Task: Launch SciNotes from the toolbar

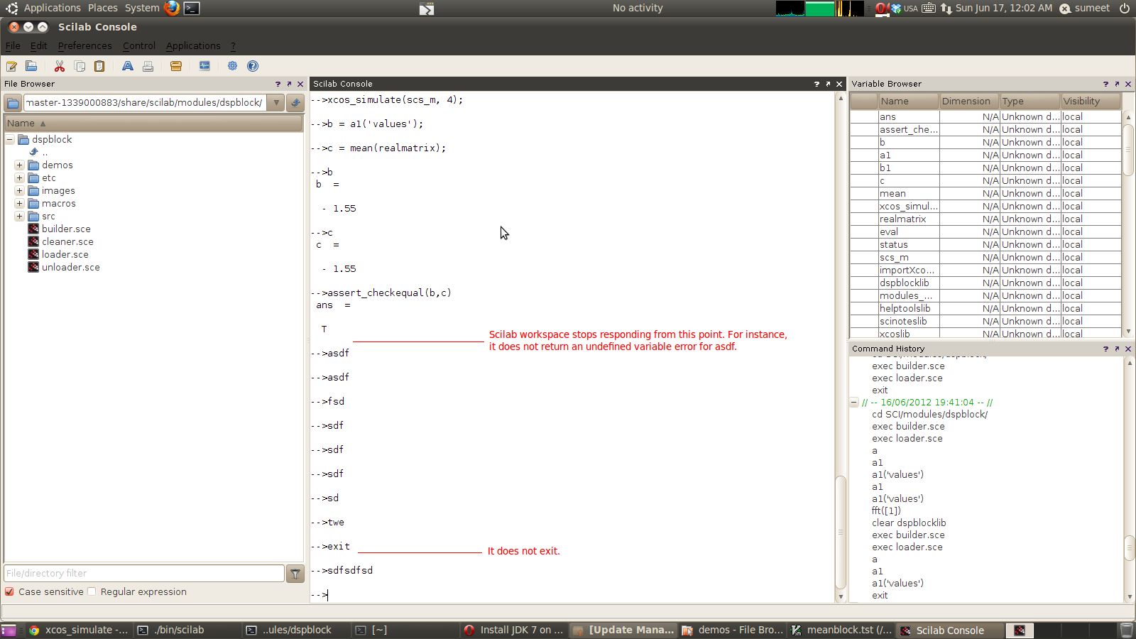Action: (11, 66)
